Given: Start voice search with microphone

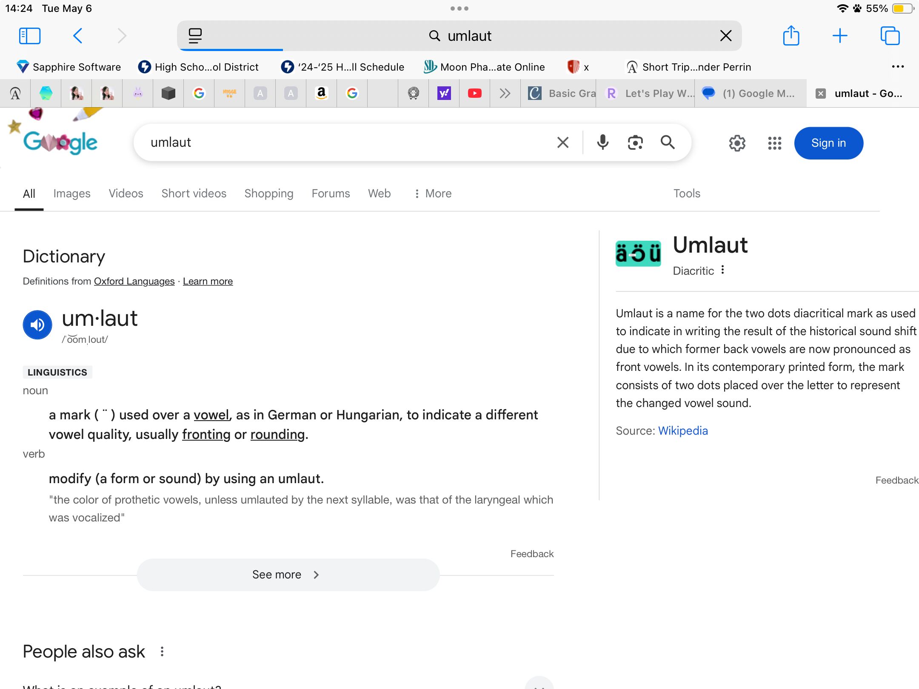Looking at the screenshot, I should point(602,142).
